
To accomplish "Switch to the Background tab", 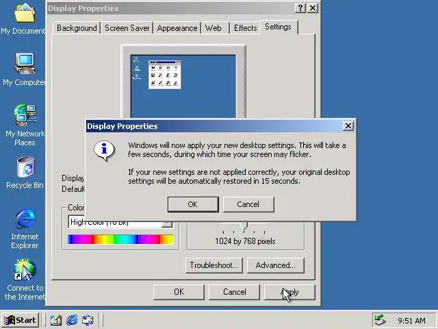I will [x=77, y=28].
